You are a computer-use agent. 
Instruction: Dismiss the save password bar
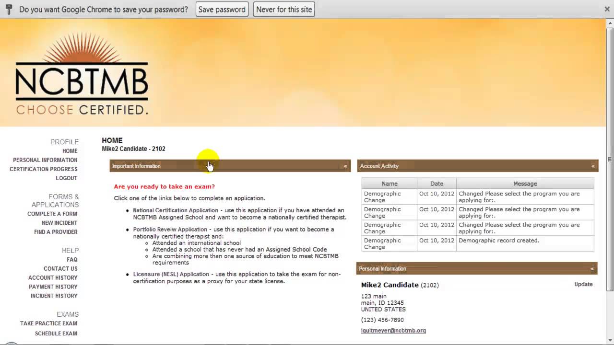coord(607,9)
